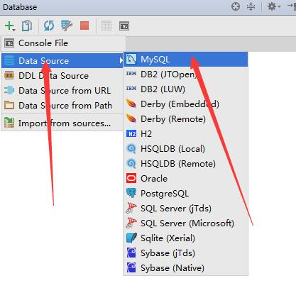Click the PostgreSQL elephant icon
The image size is (296, 288).
(131, 193)
